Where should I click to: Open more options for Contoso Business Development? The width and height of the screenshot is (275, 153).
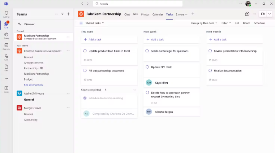pyautogui.click(x=68, y=51)
